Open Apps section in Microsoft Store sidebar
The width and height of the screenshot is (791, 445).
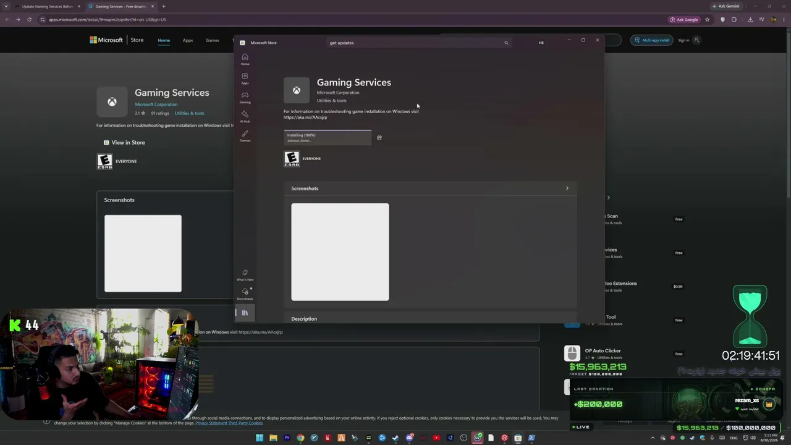point(245,78)
